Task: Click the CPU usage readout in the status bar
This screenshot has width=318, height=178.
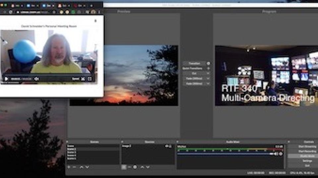Action: (x=302, y=173)
